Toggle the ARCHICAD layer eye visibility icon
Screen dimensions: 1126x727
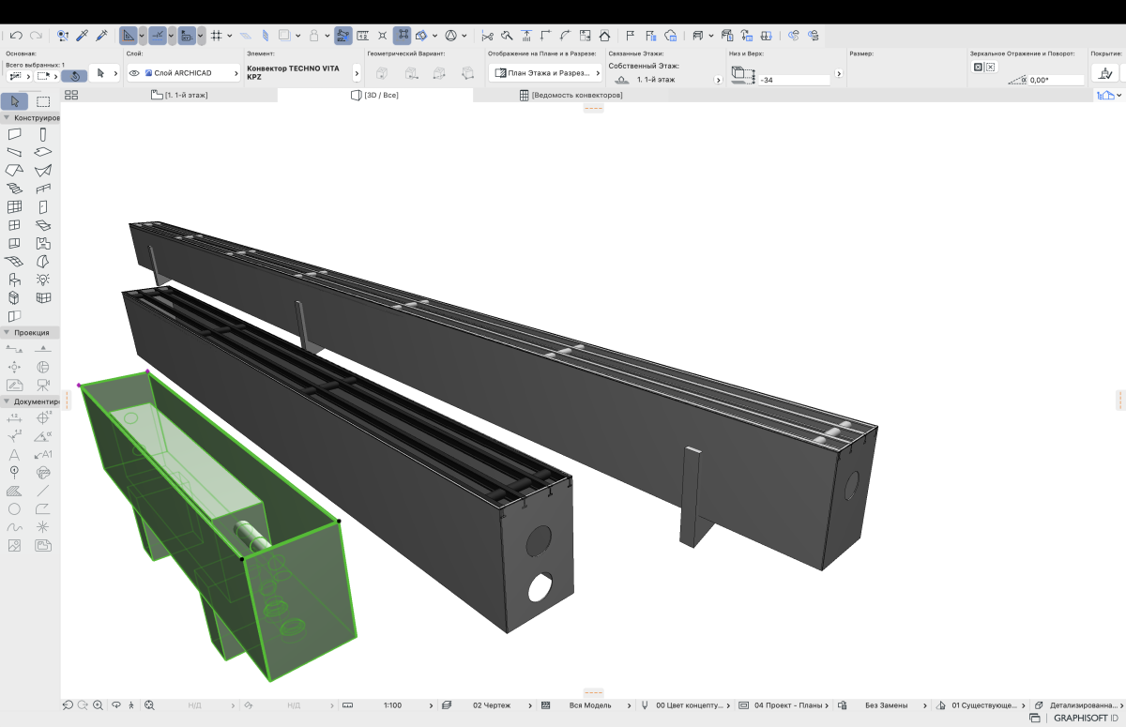tap(134, 73)
